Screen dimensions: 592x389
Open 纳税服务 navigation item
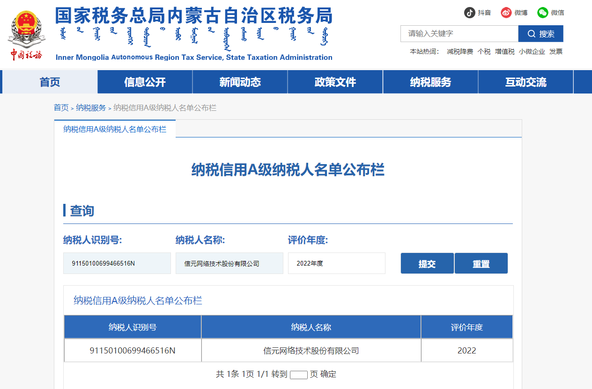[x=430, y=82]
